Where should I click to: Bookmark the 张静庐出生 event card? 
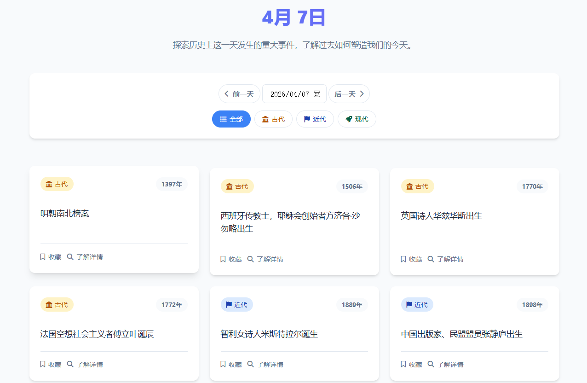(411, 365)
